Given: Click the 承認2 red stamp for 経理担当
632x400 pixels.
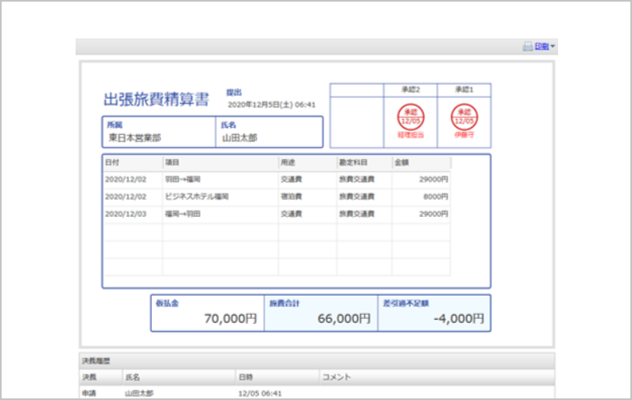Looking at the screenshot, I should coord(411,117).
